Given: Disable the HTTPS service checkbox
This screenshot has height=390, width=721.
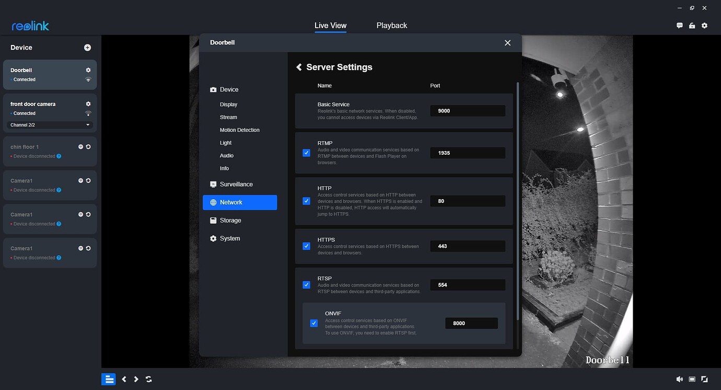Looking at the screenshot, I should (306, 246).
